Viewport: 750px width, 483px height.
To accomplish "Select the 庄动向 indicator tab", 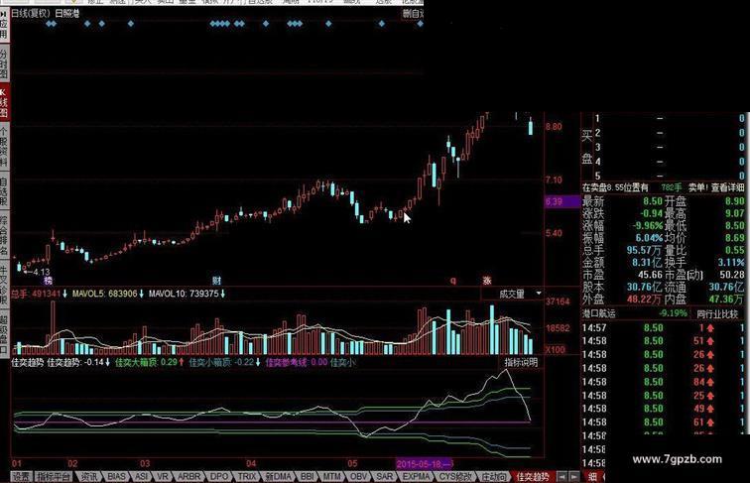I will click(494, 477).
